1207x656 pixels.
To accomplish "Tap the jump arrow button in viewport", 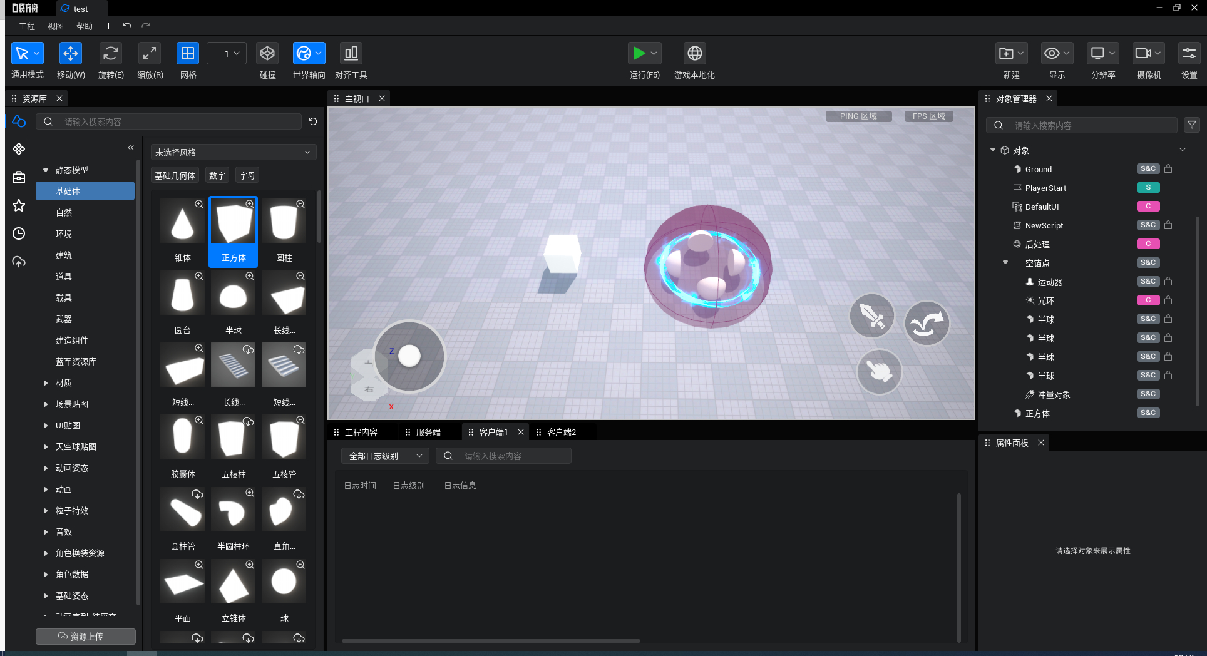I will click(x=927, y=324).
